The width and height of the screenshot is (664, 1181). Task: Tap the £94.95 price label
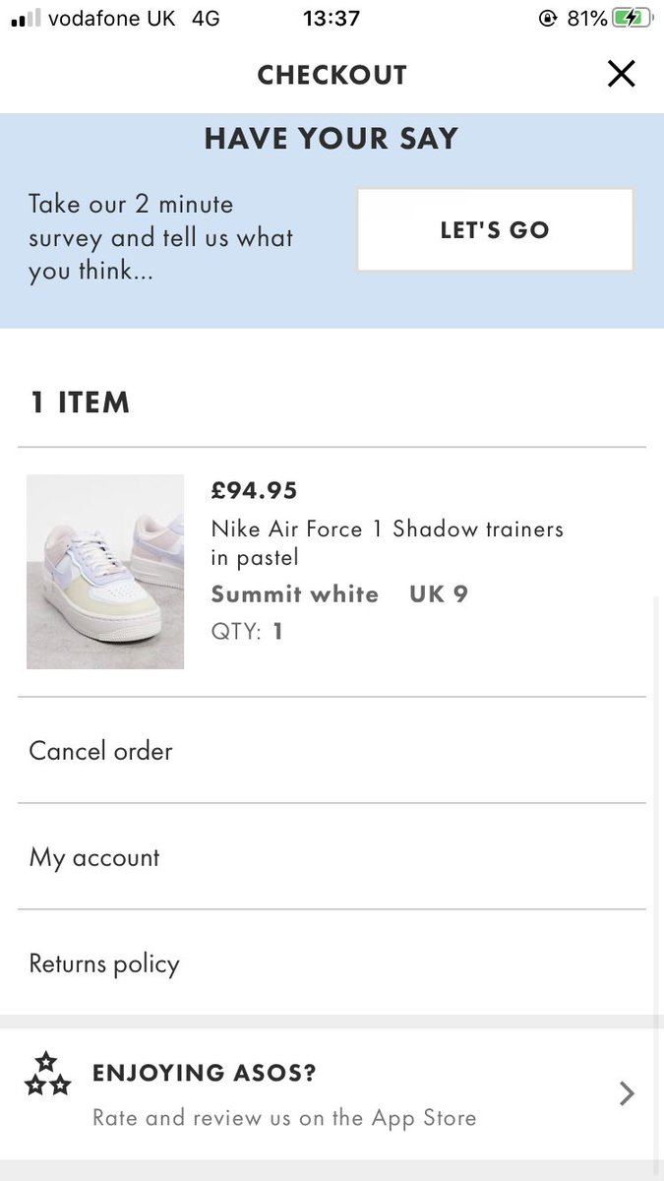tap(254, 490)
